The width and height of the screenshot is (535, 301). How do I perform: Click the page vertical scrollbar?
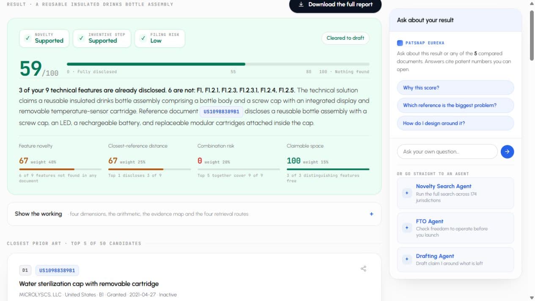(x=532, y=36)
